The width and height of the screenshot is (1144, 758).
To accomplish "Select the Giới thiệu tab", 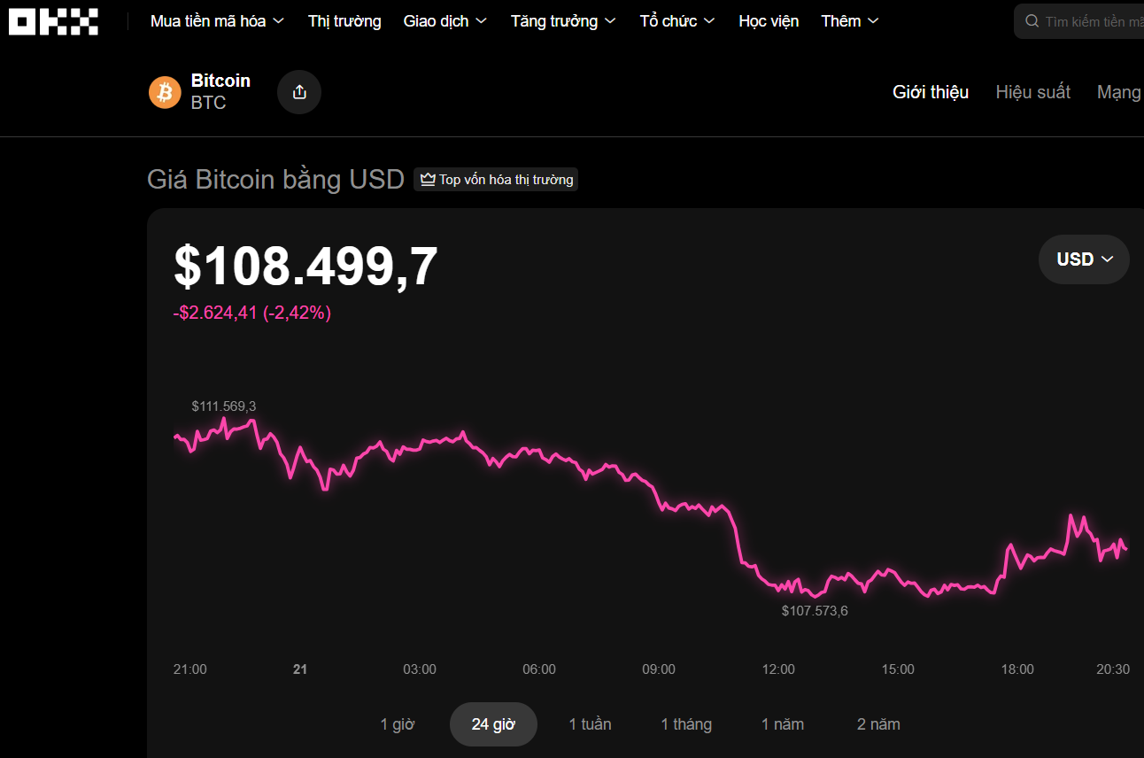I will click(x=931, y=92).
